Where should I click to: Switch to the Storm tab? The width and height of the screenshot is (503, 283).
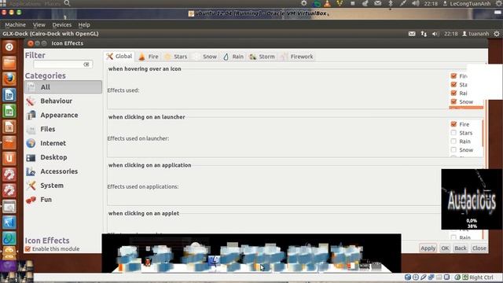pos(262,57)
